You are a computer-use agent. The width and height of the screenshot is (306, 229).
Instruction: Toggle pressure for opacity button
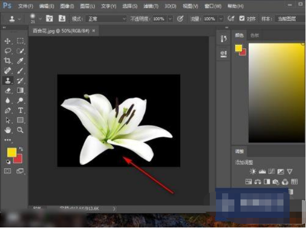[x=180, y=19]
